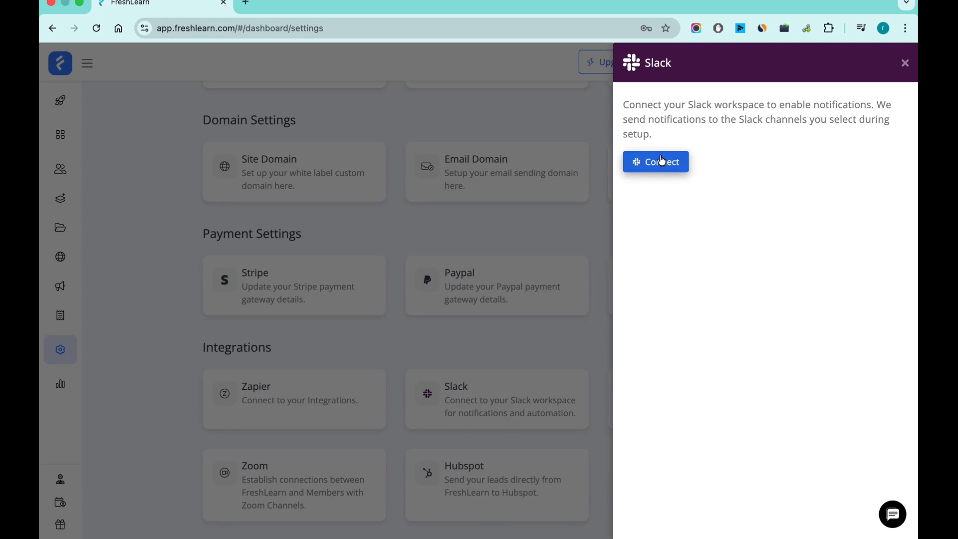Open the bar chart reports icon
Image resolution: width=958 pixels, height=539 pixels.
coord(60,384)
